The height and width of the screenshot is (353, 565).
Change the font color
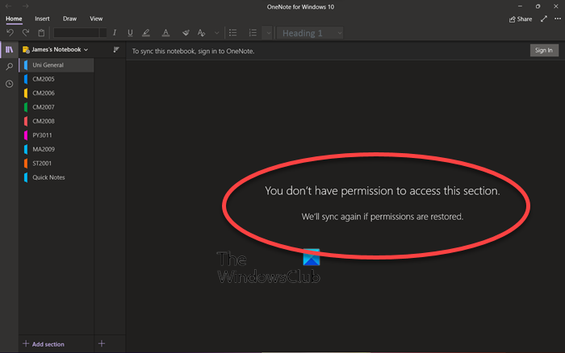coord(165,33)
